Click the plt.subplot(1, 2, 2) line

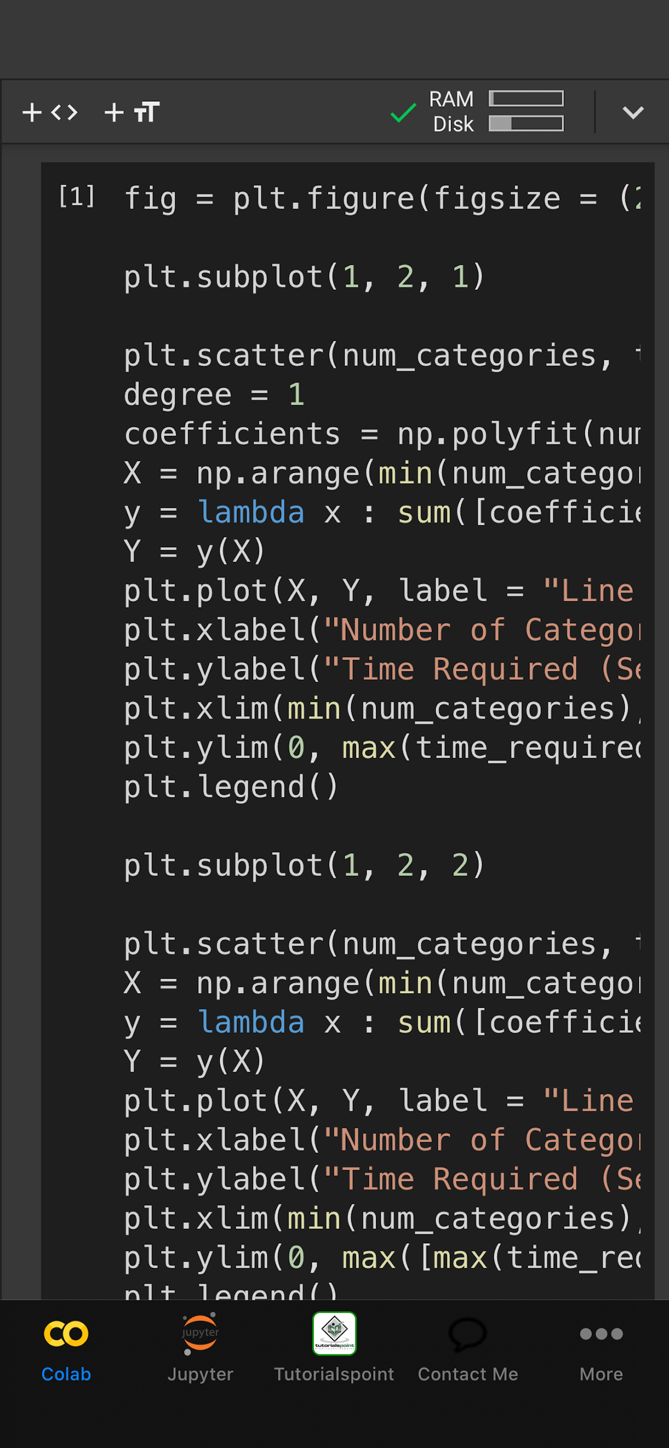304,865
